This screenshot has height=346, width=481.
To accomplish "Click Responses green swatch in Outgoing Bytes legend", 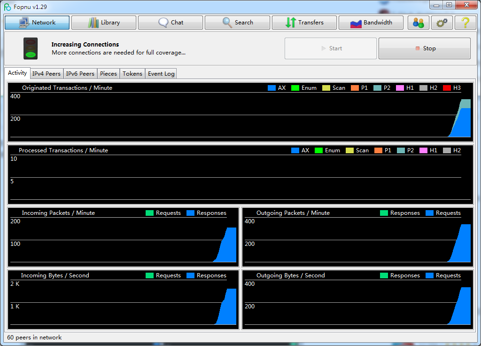I will [x=384, y=275].
